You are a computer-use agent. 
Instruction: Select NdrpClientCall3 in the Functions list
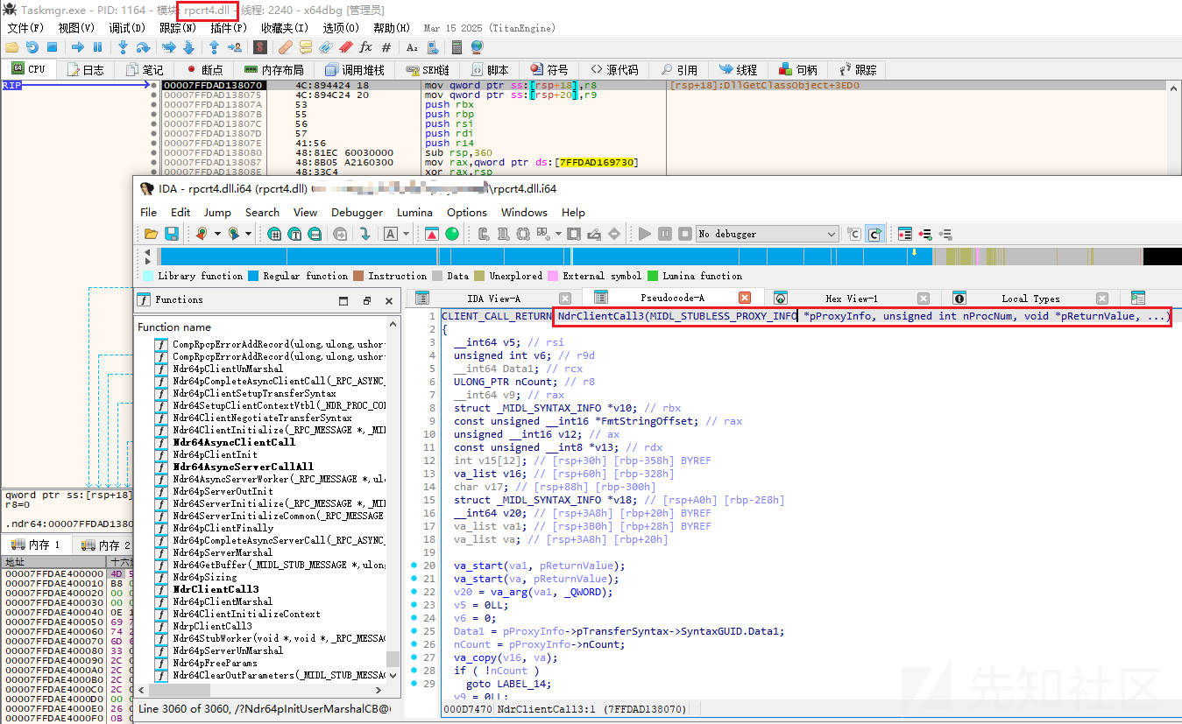212,626
